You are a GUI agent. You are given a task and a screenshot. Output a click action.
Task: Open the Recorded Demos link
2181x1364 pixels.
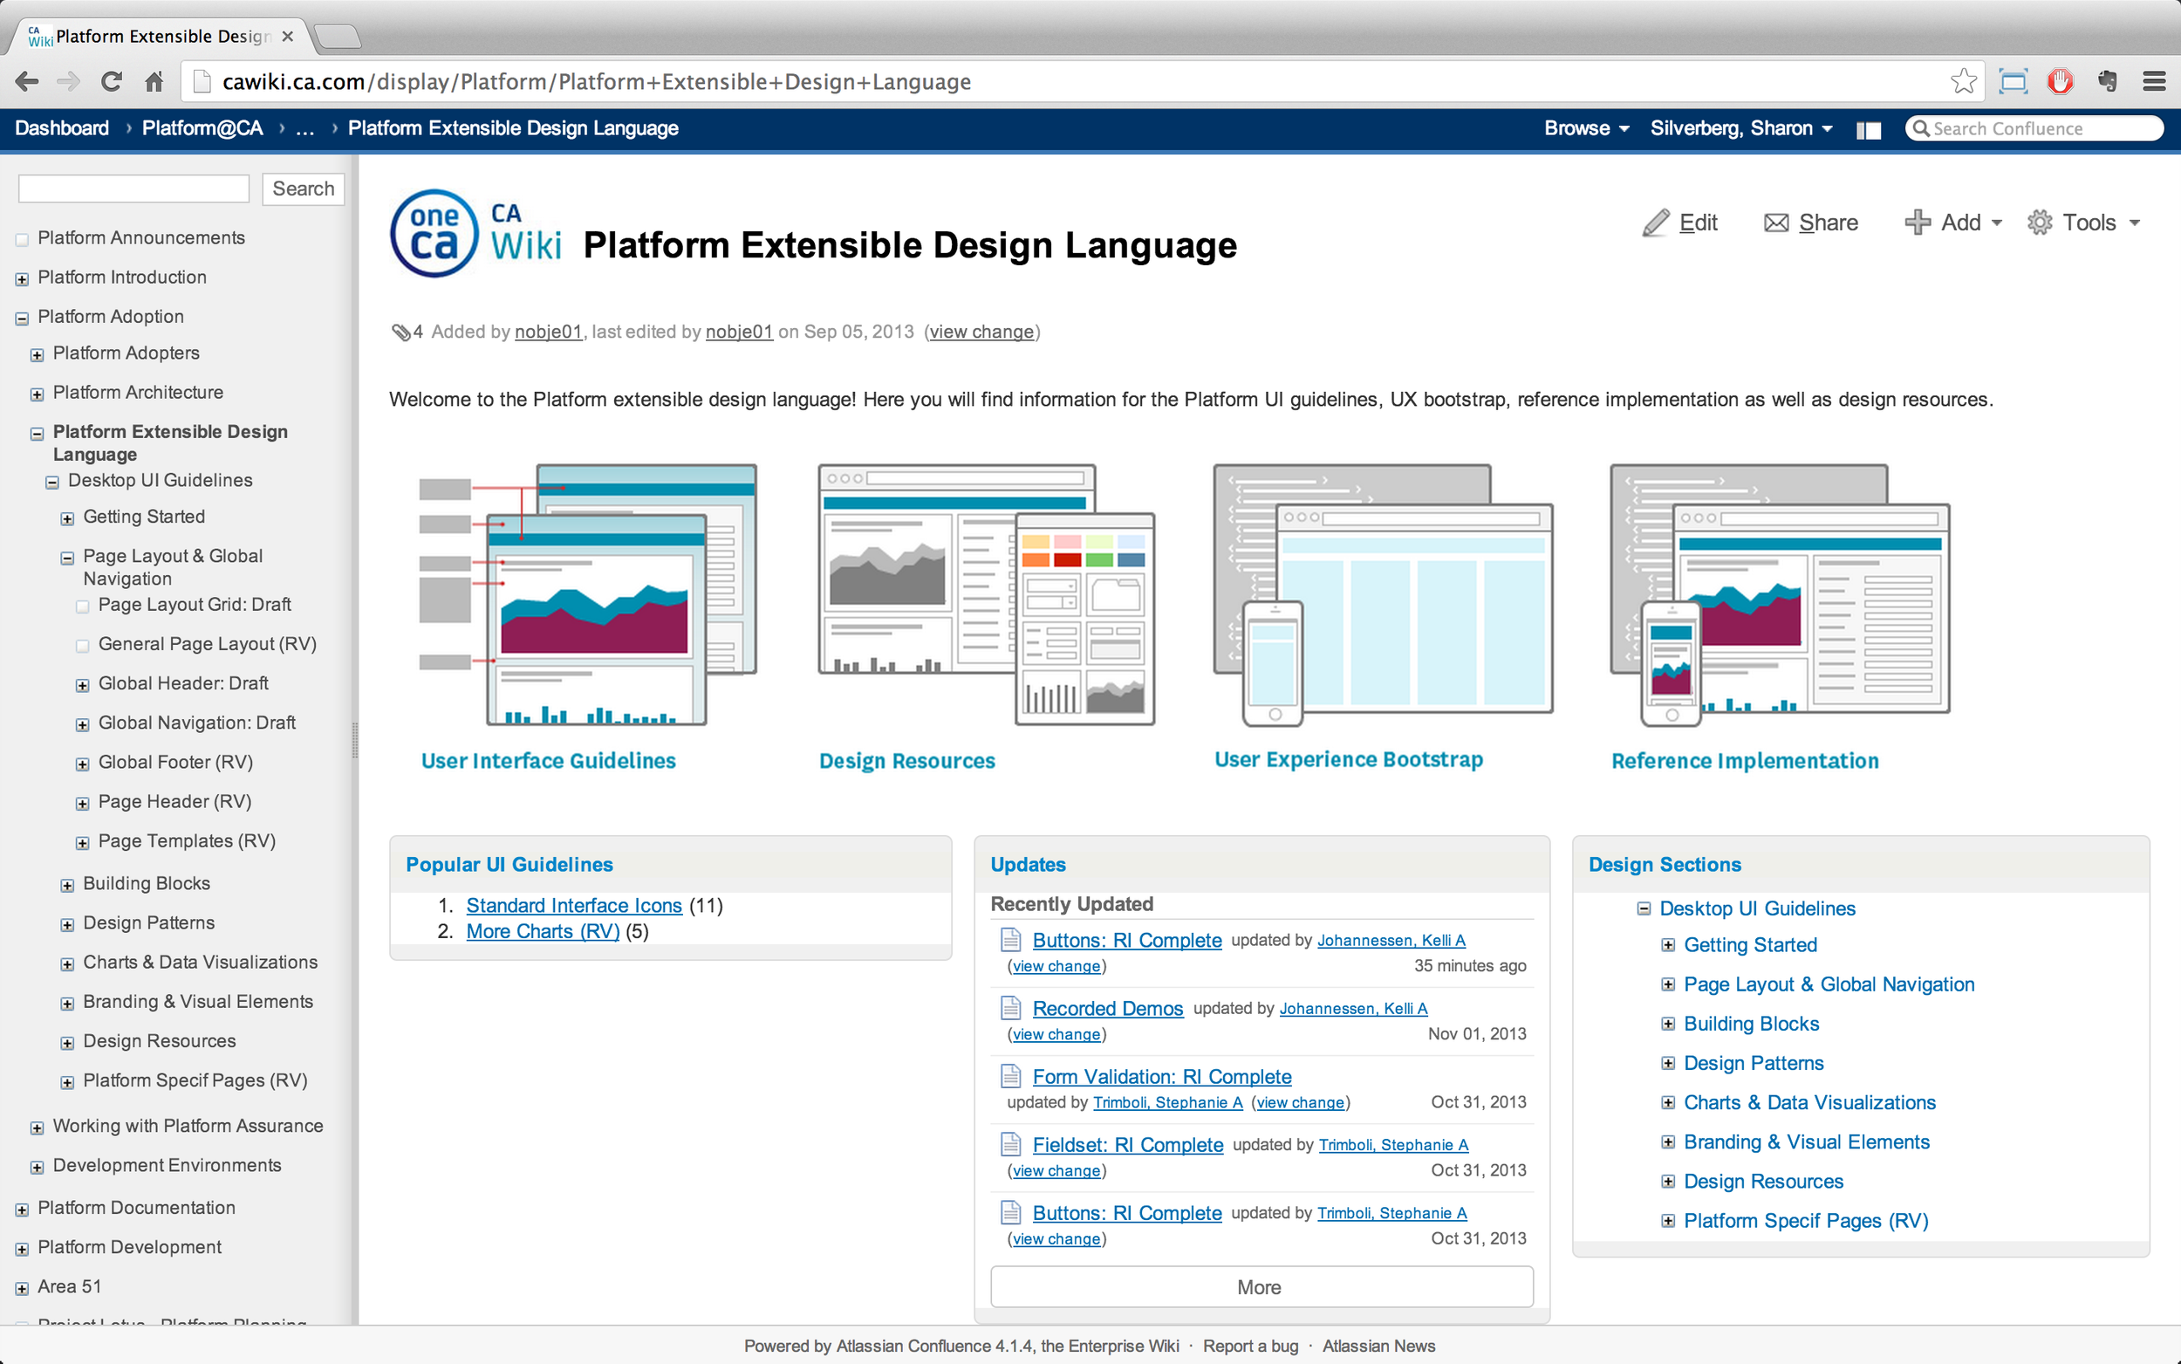coord(1107,1008)
